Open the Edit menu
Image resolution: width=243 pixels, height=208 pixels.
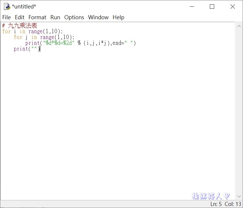19,17
